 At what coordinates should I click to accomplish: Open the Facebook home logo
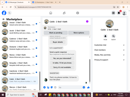[4, 13]
